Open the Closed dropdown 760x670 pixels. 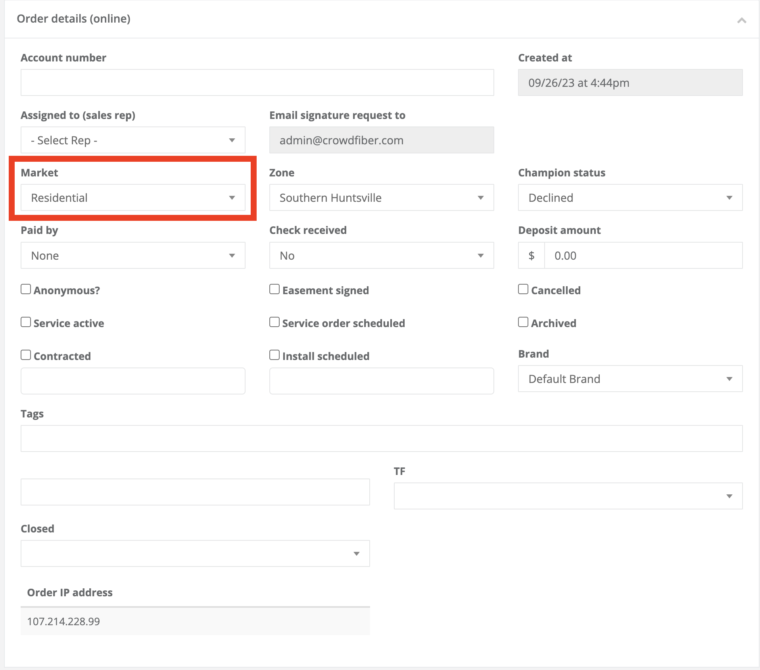(195, 553)
